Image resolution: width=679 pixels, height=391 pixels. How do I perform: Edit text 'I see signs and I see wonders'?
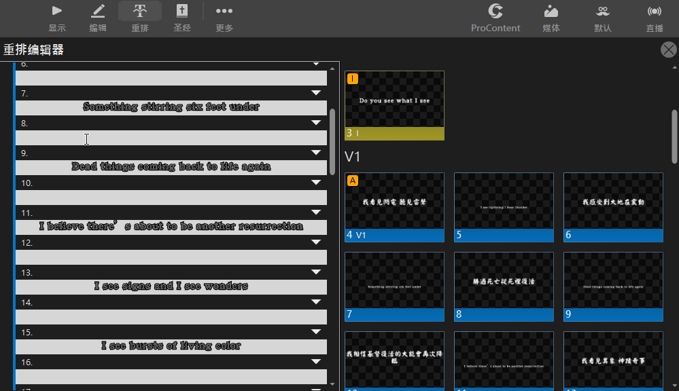coord(171,286)
